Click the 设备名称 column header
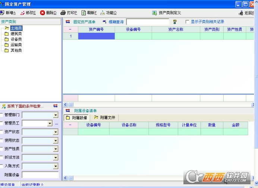The image size is (258, 188). [129, 125]
